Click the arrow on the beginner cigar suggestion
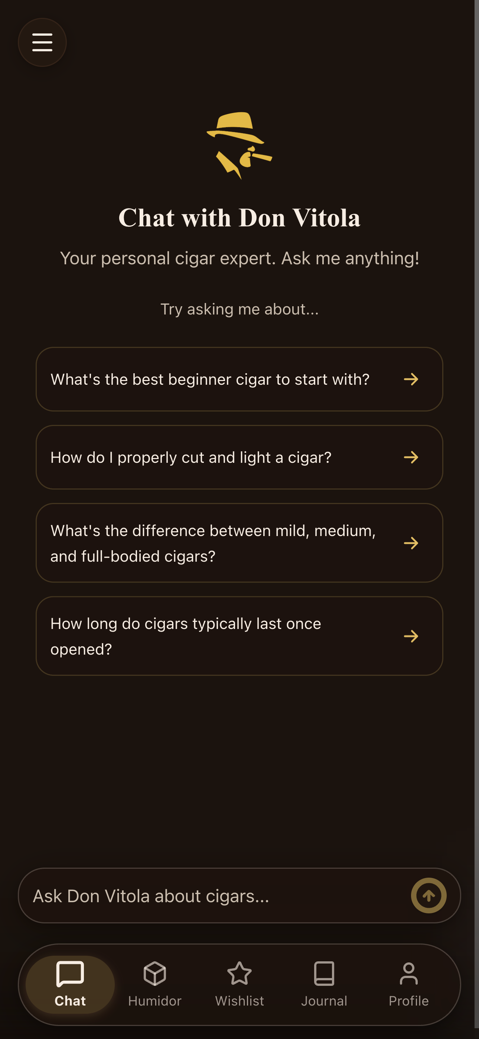The height and width of the screenshot is (1039, 479). pos(412,379)
